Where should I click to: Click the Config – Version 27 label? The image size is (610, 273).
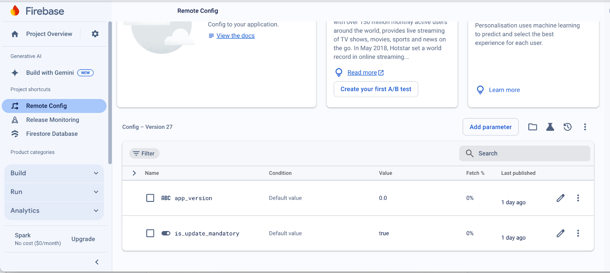click(x=147, y=127)
